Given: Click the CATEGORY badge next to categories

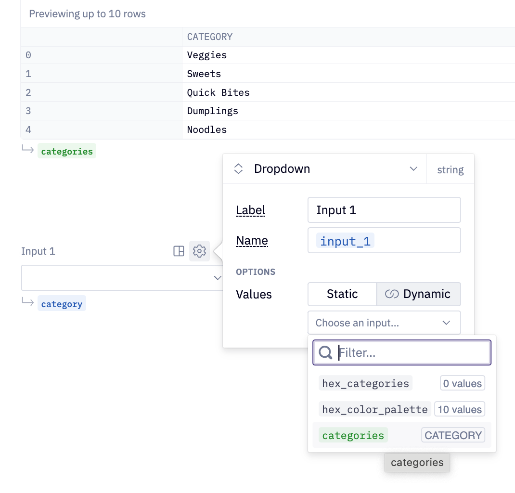Looking at the screenshot, I should [453, 435].
